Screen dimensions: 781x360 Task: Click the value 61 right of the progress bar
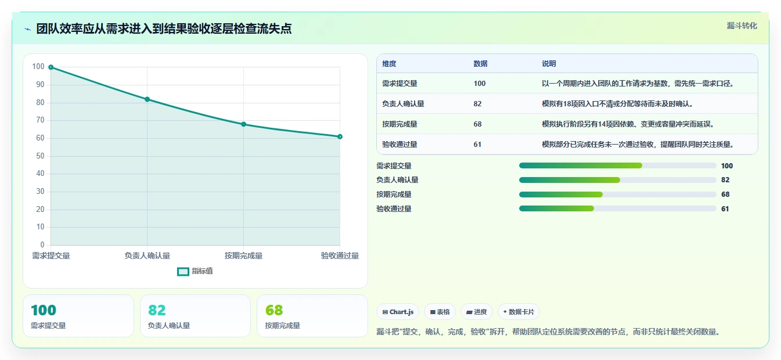725,208
